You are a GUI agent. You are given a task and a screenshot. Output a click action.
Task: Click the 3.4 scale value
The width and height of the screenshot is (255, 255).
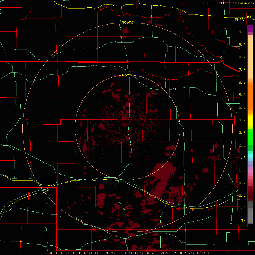(x=242, y=133)
